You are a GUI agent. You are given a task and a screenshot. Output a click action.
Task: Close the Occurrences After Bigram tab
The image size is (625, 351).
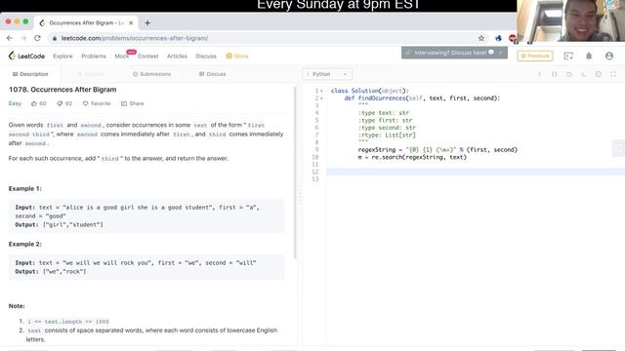click(131, 23)
